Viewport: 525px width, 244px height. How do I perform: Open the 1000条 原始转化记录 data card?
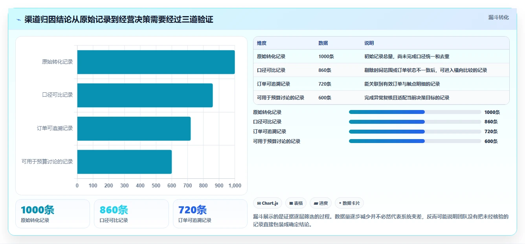53,214
